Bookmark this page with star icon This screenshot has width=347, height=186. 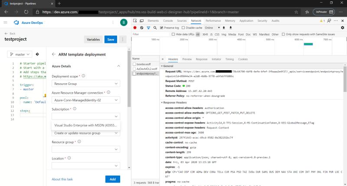click(296, 12)
